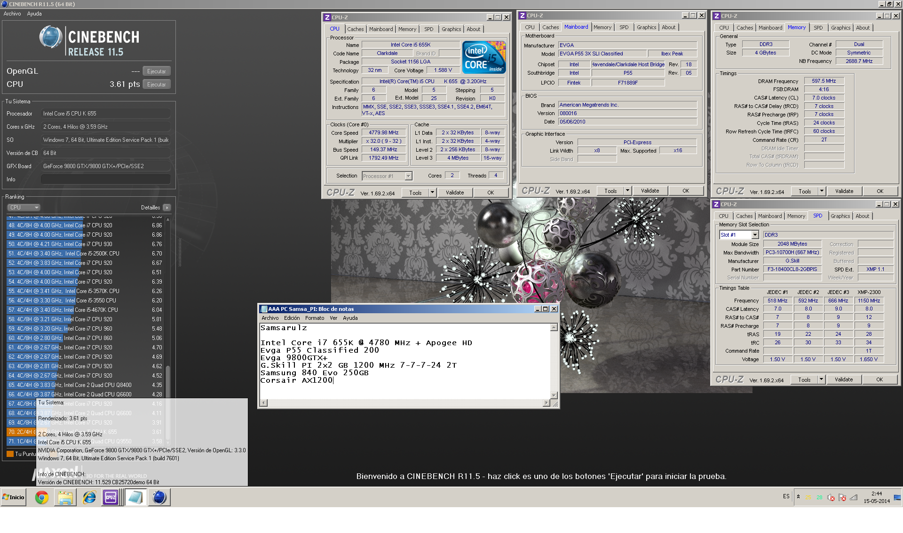Open Google Chrome from the taskbar
The image size is (903, 533).
tap(42, 497)
